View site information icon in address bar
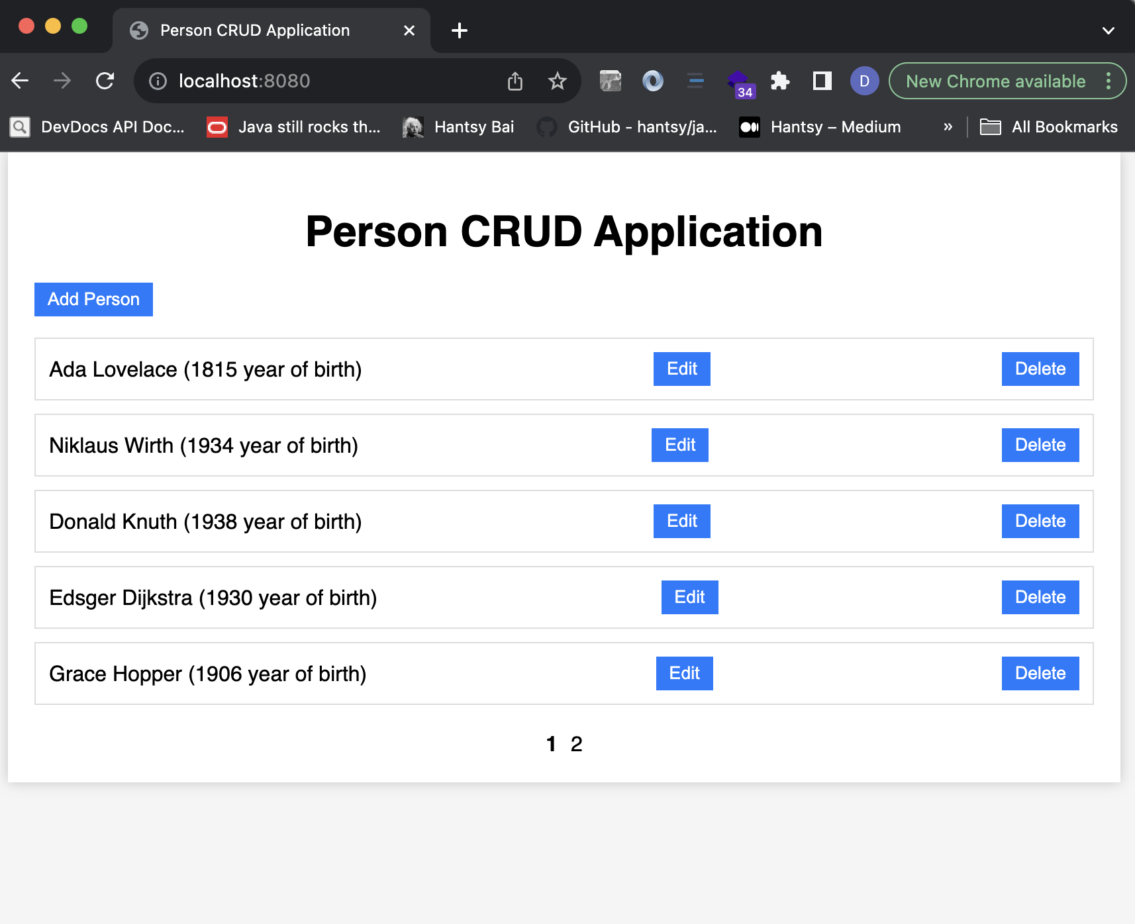 tap(158, 81)
